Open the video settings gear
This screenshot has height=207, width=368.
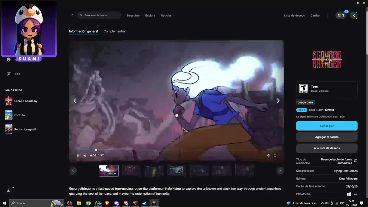pyautogui.click(x=268, y=156)
